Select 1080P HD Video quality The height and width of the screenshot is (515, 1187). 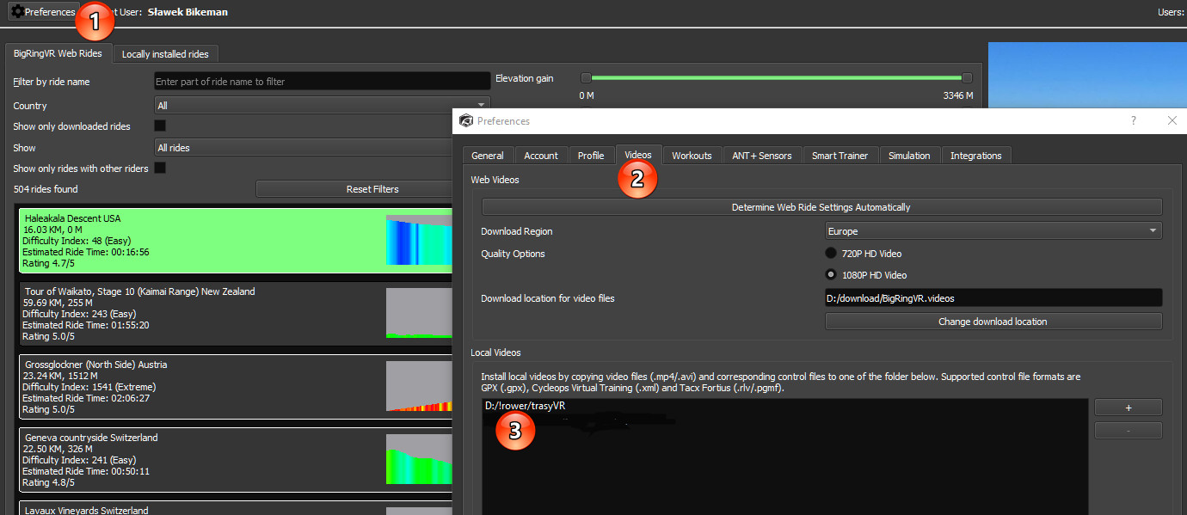point(831,275)
